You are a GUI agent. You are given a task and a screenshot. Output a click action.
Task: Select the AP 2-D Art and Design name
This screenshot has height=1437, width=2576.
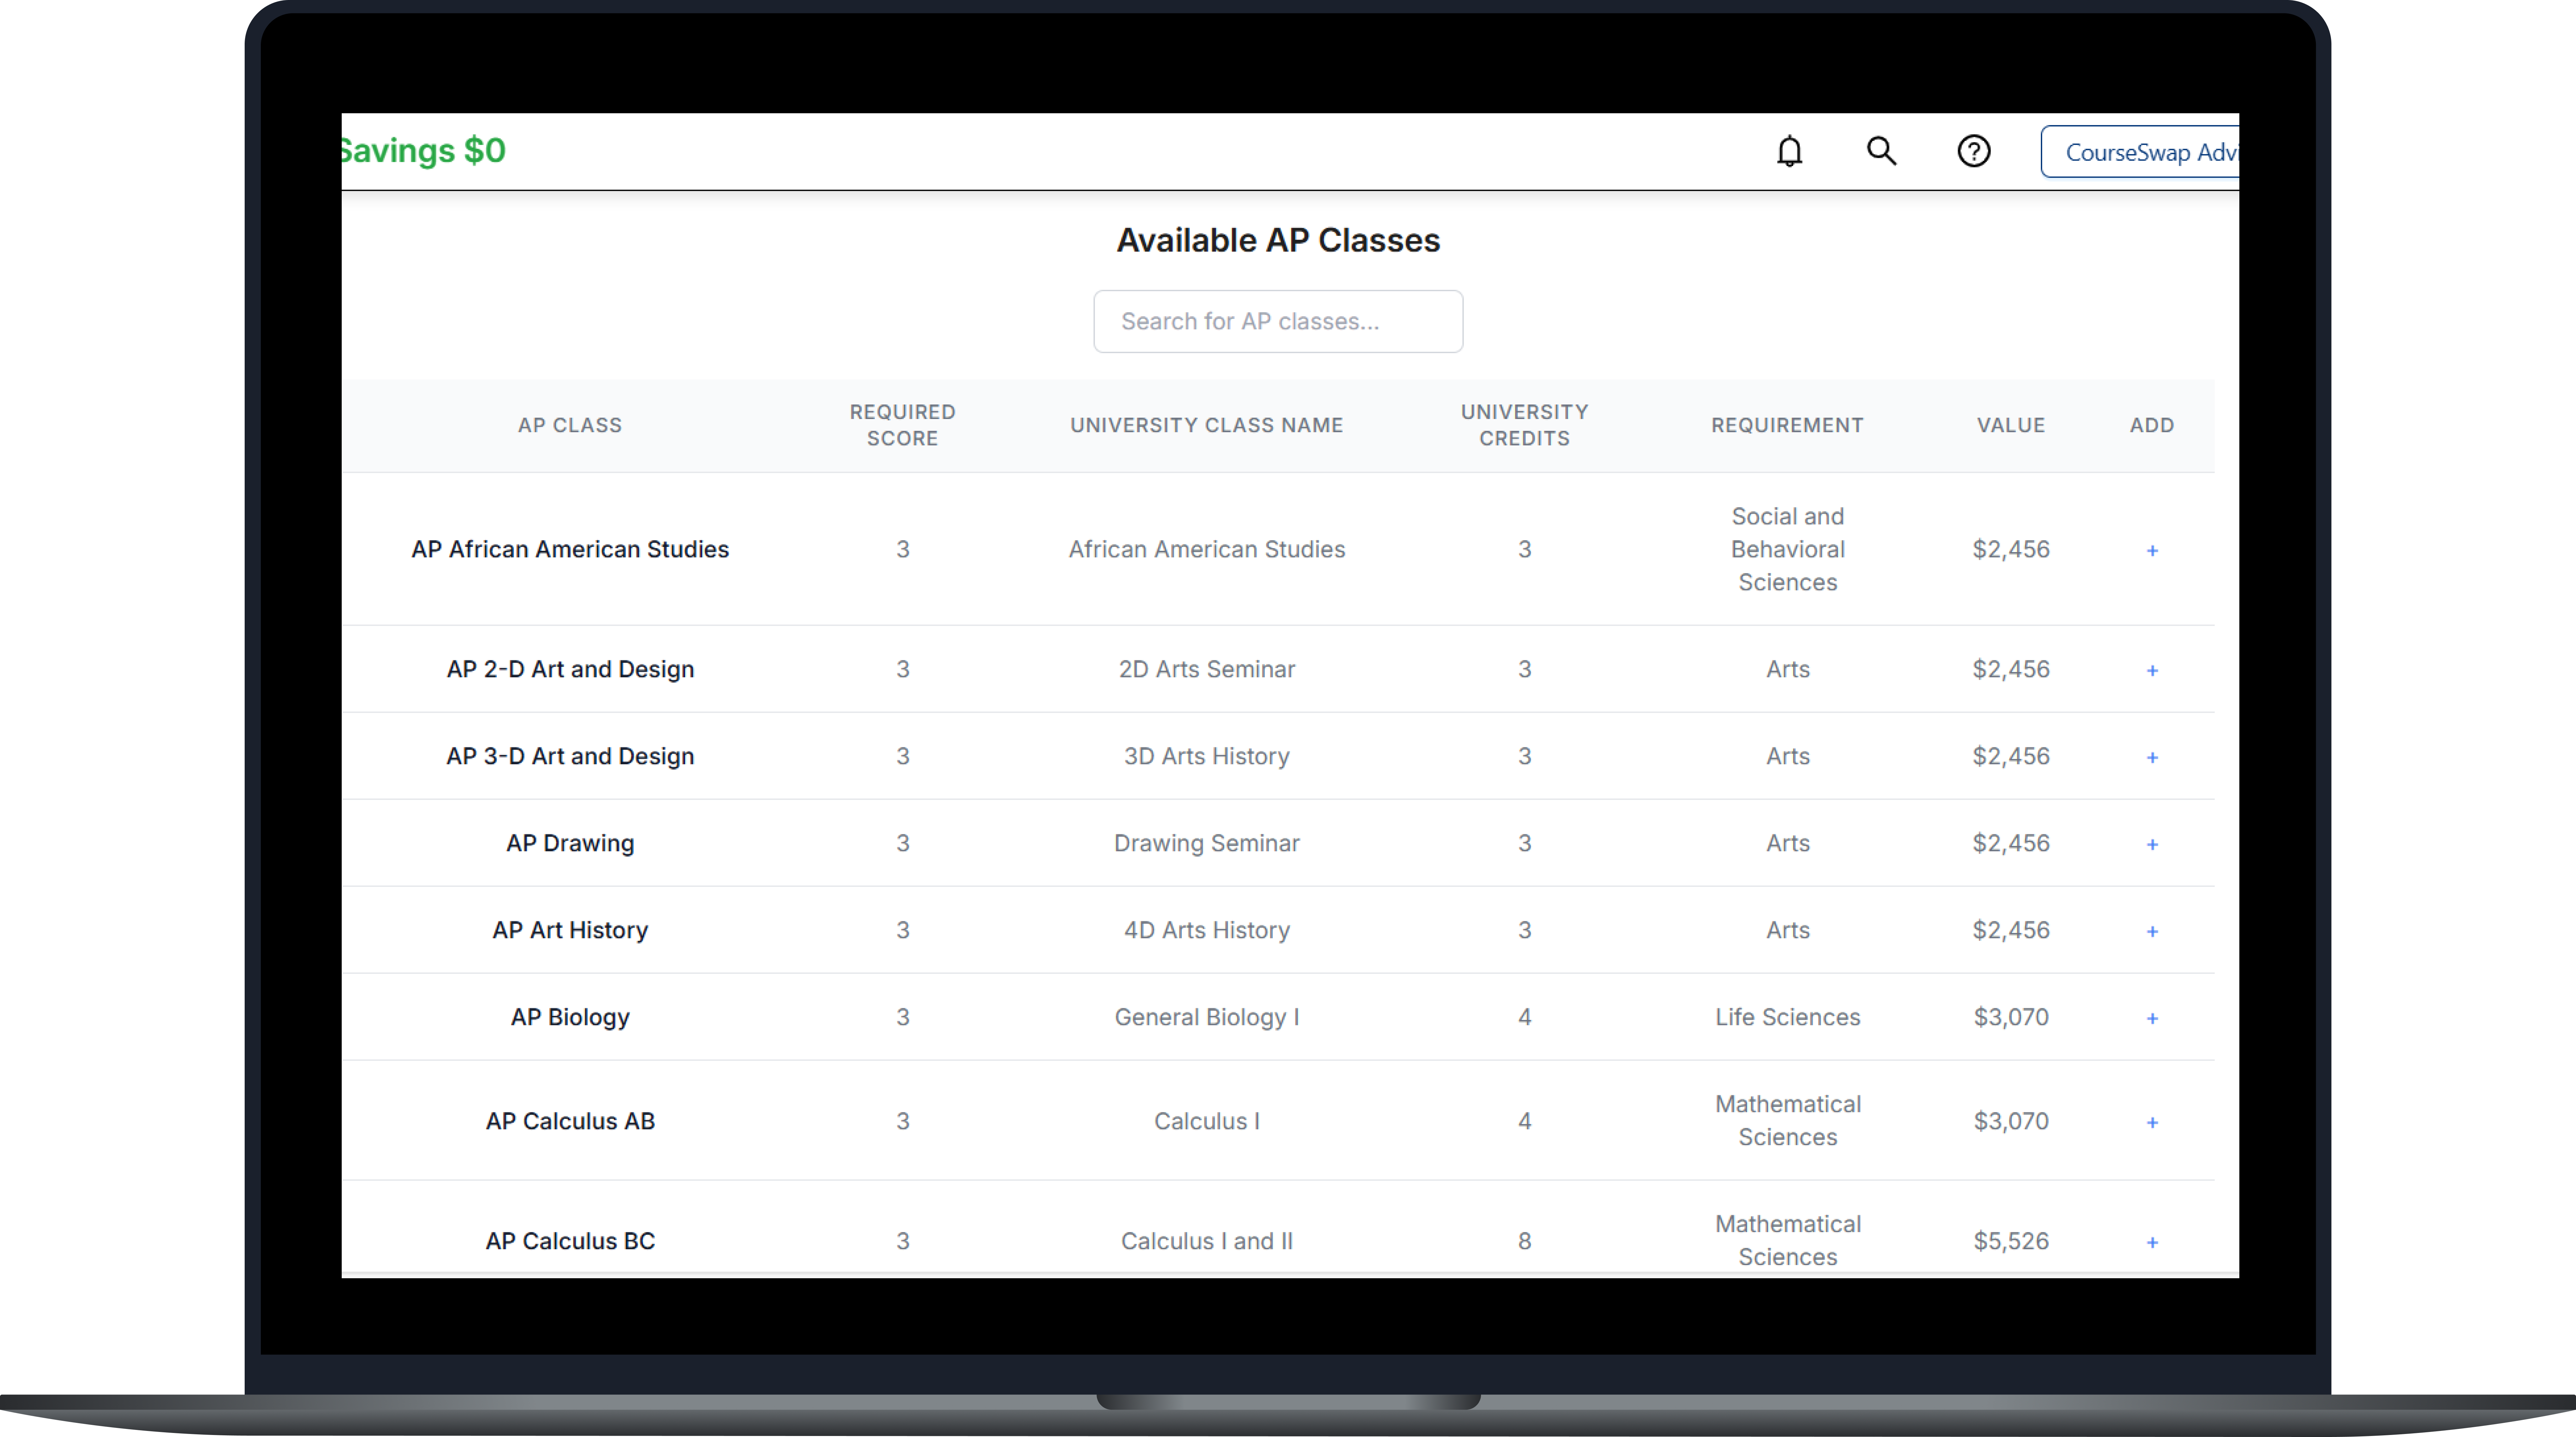pos(570,669)
